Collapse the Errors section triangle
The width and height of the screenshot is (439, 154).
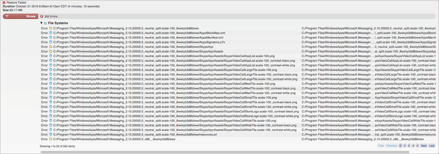(7, 16)
